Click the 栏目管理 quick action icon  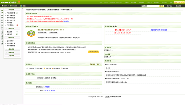click(x=53, y=68)
